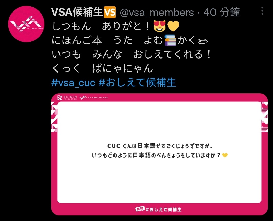Image resolution: width=273 pixels, height=221 pixels.
Task: Click the VS Ambivalenz logo in image header
Action: tap(93, 98)
